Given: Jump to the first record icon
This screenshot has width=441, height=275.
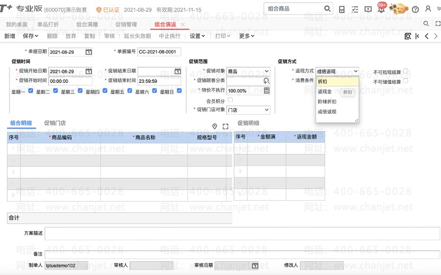Looking at the screenshot, I should (x=417, y=36).
